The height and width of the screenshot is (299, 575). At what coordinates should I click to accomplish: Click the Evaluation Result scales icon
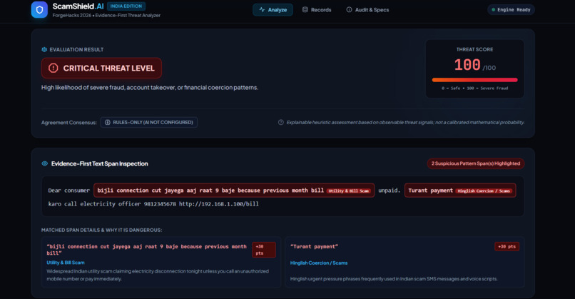[x=44, y=49]
